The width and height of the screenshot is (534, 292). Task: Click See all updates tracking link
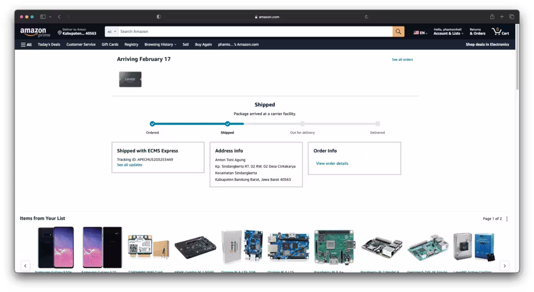coord(129,165)
